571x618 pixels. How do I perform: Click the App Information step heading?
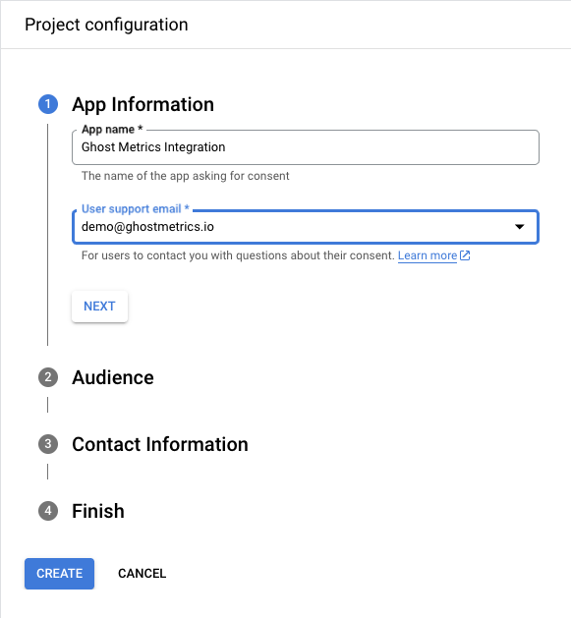pos(143,104)
